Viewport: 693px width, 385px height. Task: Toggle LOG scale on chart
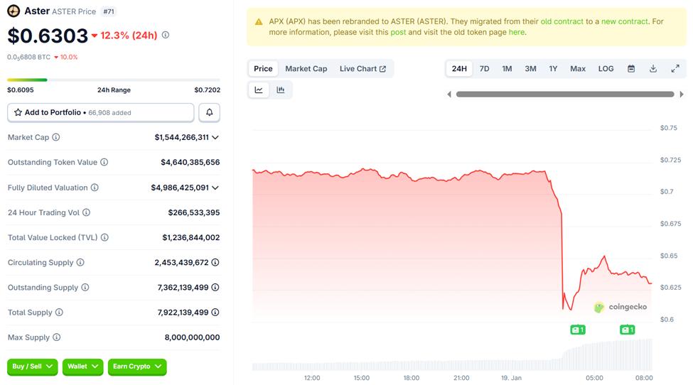(606, 69)
